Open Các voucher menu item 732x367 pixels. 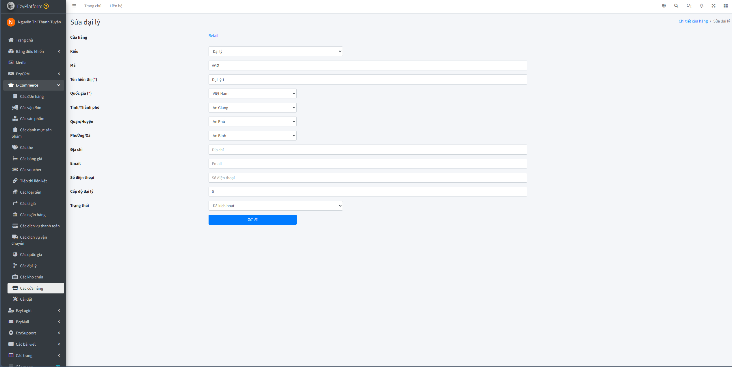coord(31,170)
